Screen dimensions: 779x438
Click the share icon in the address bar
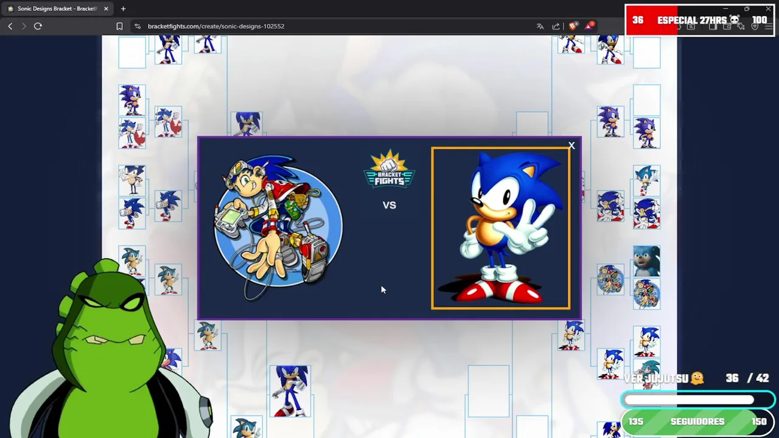point(556,26)
